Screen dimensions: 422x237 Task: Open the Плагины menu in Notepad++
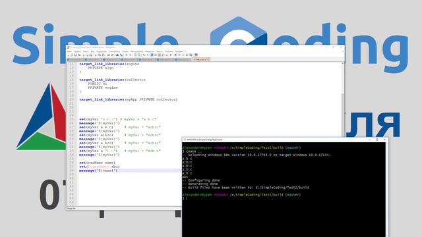(x=169, y=51)
